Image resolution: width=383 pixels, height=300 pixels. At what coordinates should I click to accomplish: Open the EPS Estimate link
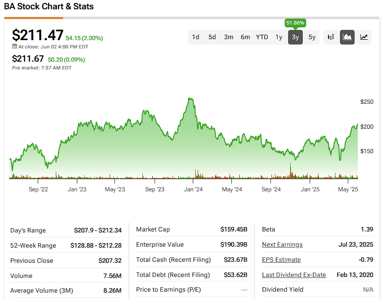coord(281,260)
